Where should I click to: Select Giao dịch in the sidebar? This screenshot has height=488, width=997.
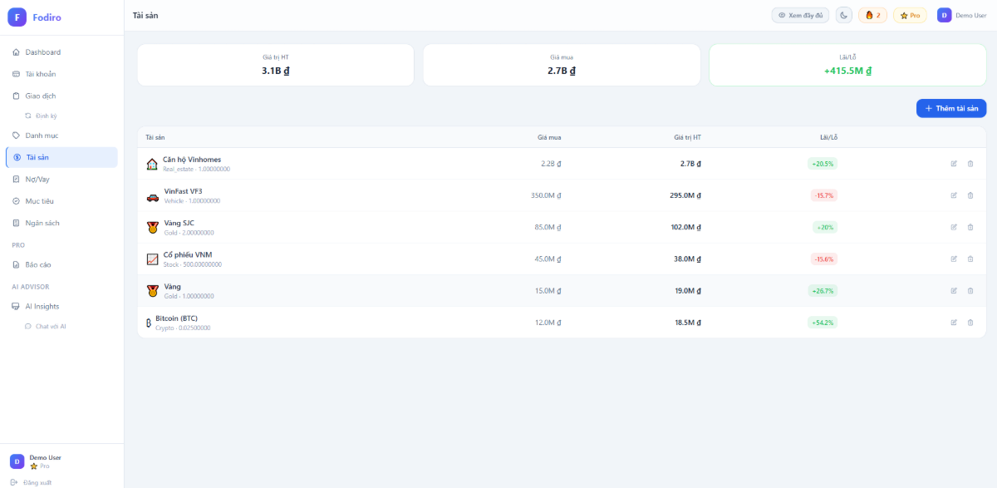[x=39, y=96]
